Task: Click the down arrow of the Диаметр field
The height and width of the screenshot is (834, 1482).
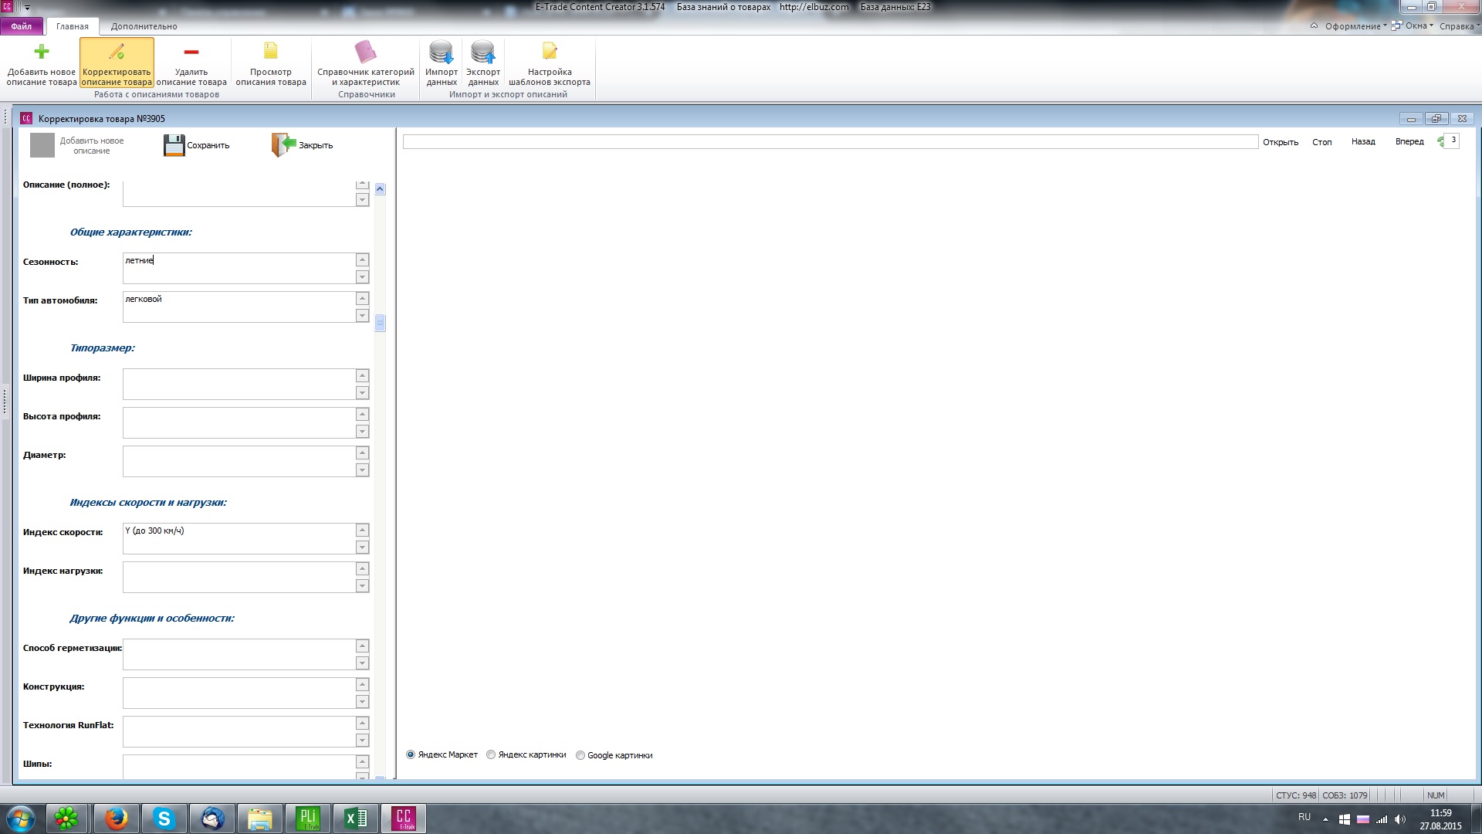Action: pos(362,470)
